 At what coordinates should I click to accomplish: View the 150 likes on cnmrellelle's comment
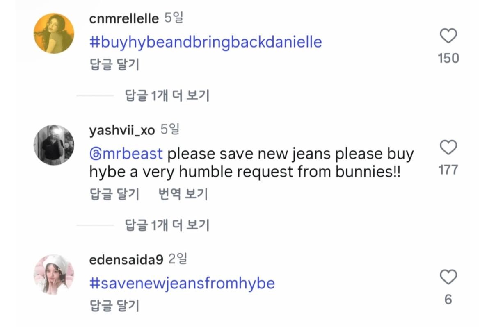[x=448, y=59]
